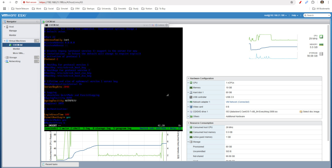Open the NasimTelecom bookmark folder

coord(20,9)
